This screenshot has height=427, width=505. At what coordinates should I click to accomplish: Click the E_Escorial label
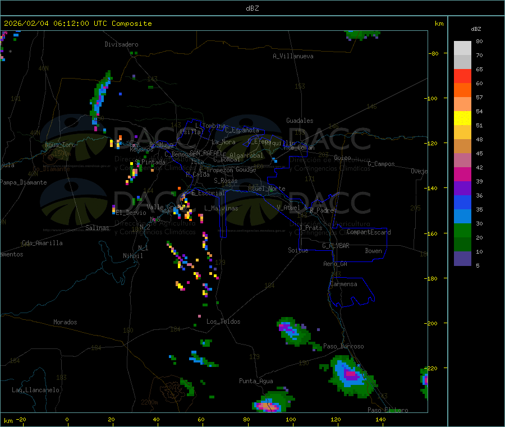click(208, 193)
